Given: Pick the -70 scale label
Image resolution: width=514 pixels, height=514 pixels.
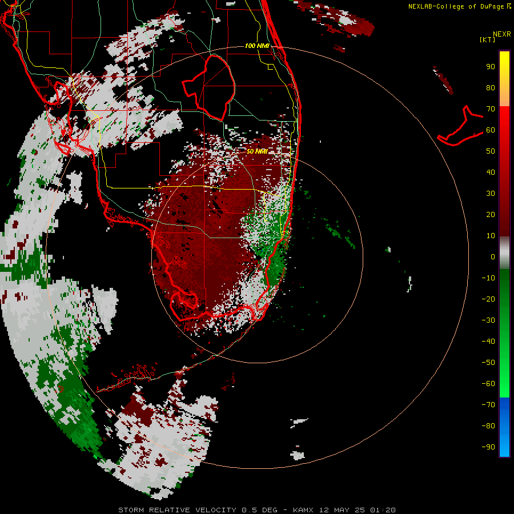Looking at the screenshot, I should pos(488,405).
